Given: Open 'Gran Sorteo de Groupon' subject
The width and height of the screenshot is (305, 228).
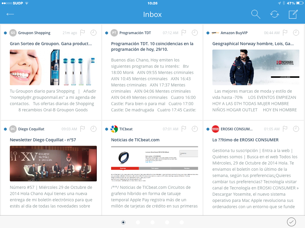Looking at the screenshot, I should (x=51, y=44).
